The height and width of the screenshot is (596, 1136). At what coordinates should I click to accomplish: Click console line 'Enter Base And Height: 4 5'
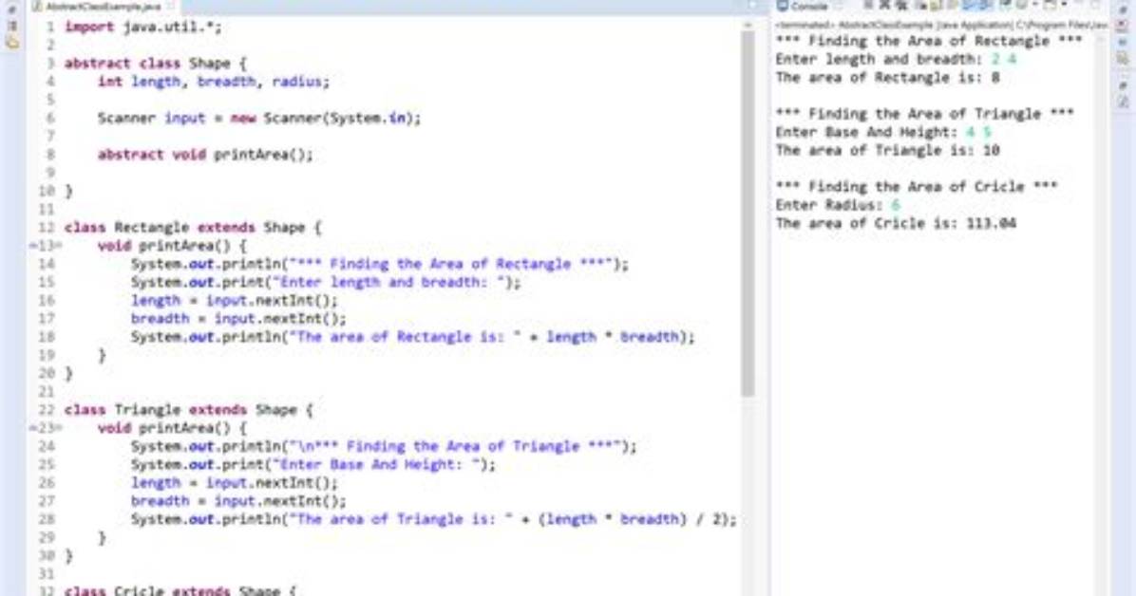(x=884, y=132)
